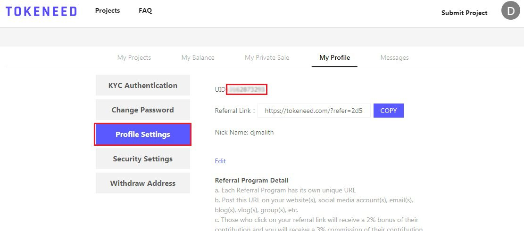Image resolution: width=524 pixels, height=231 pixels.
Task: Switch to the My Projects tab
Action: tap(134, 58)
